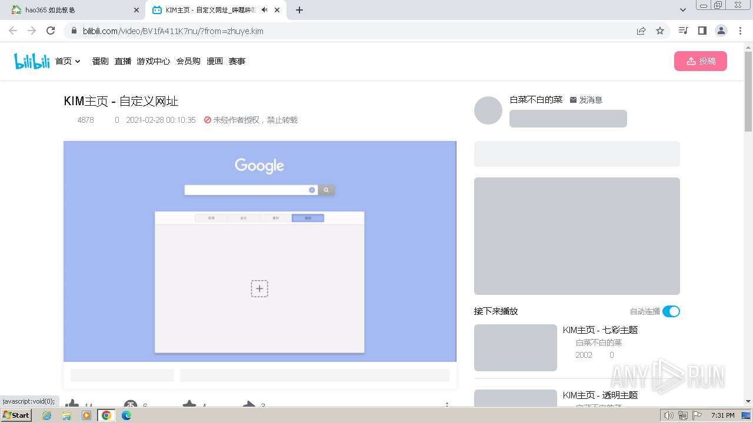Click the upload date 2021-02-28 00:10:35
This screenshot has height=423, width=753.
pyautogui.click(x=161, y=120)
